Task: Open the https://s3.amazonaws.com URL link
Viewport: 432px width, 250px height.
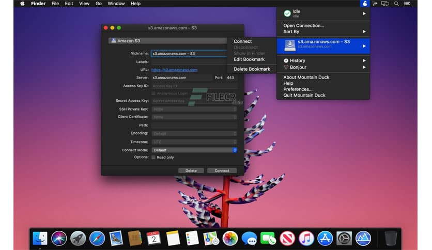Action: pyautogui.click(x=174, y=70)
